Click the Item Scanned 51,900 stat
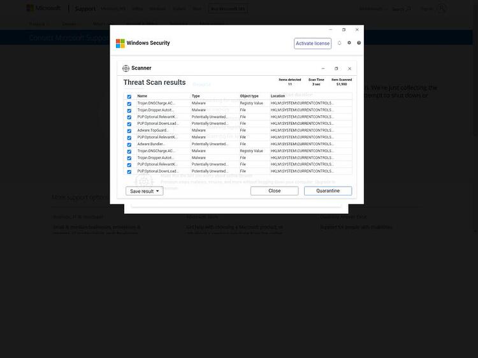This screenshot has width=478, height=358. 342,82
